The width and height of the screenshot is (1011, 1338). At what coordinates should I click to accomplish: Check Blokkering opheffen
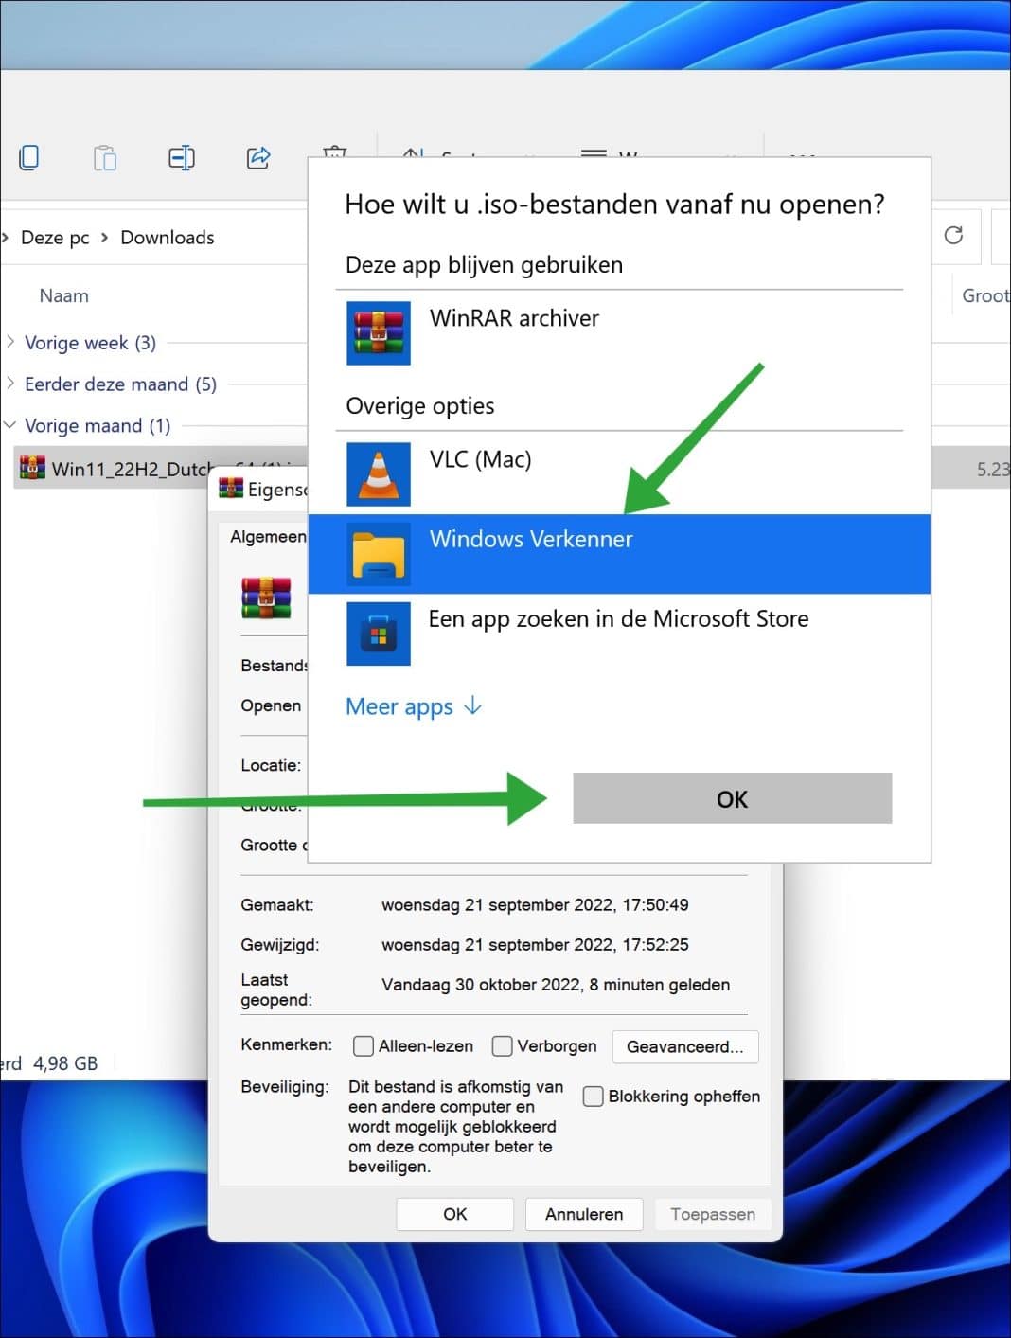[x=593, y=1096]
